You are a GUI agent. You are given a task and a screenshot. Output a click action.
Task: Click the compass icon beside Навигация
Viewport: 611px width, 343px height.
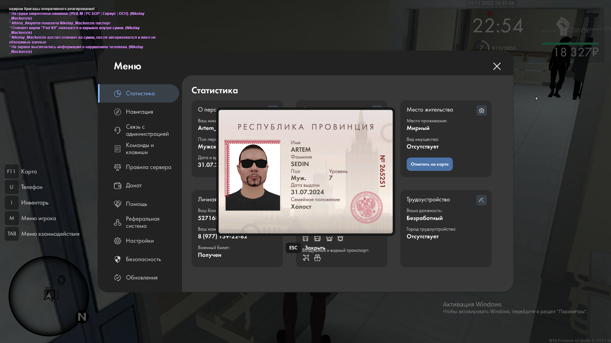click(x=117, y=112)
